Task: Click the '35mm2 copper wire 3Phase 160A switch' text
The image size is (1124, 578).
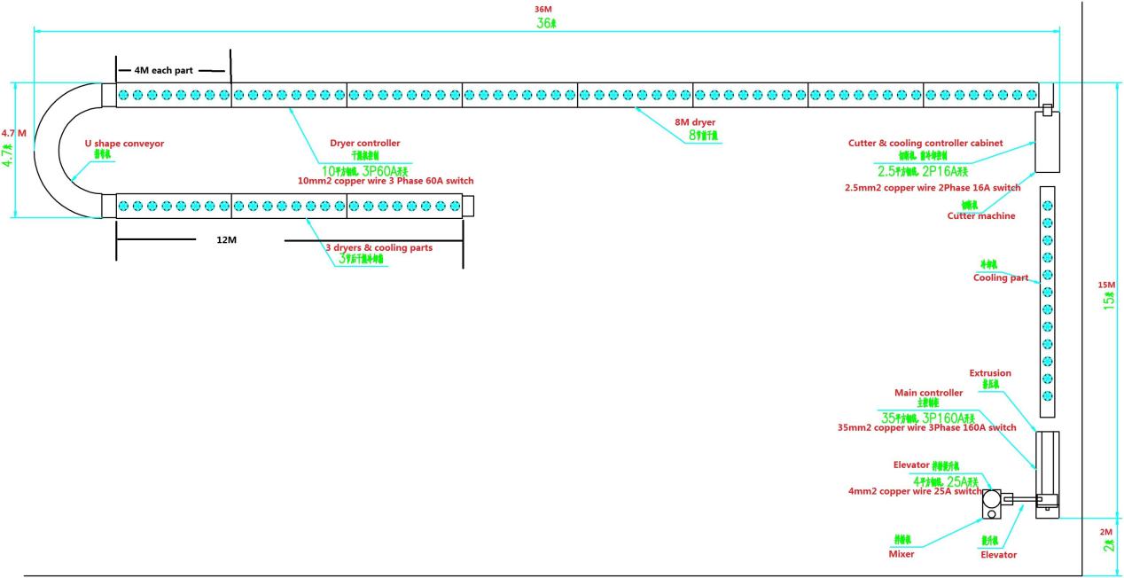Action: tap(927, 427)
